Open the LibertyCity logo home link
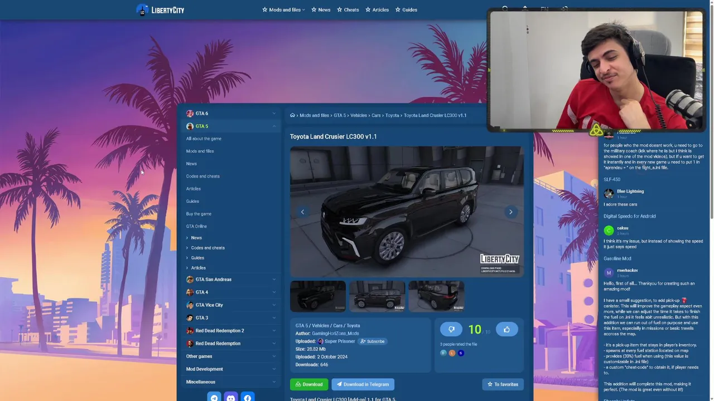Image resolution: width=714 pixels, height=401 pixels. pyautogui.click(x=160, y=10)
